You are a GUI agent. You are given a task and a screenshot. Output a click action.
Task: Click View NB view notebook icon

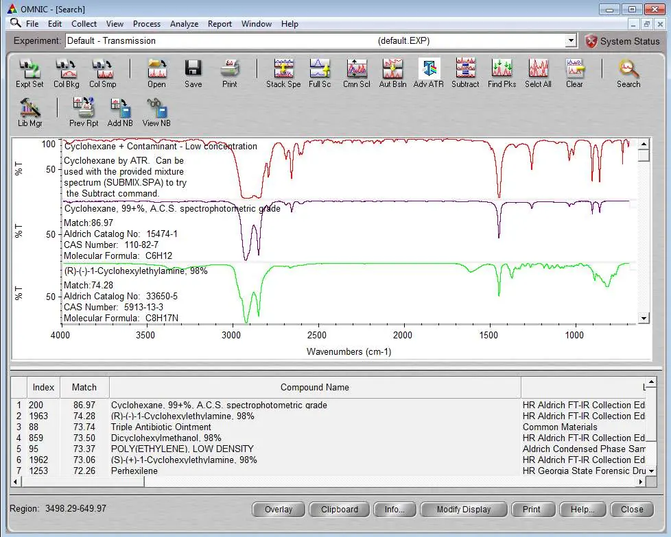pos(156,112)
